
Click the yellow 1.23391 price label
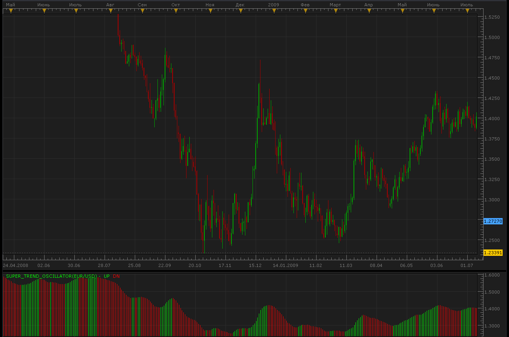tap(493, 253)
